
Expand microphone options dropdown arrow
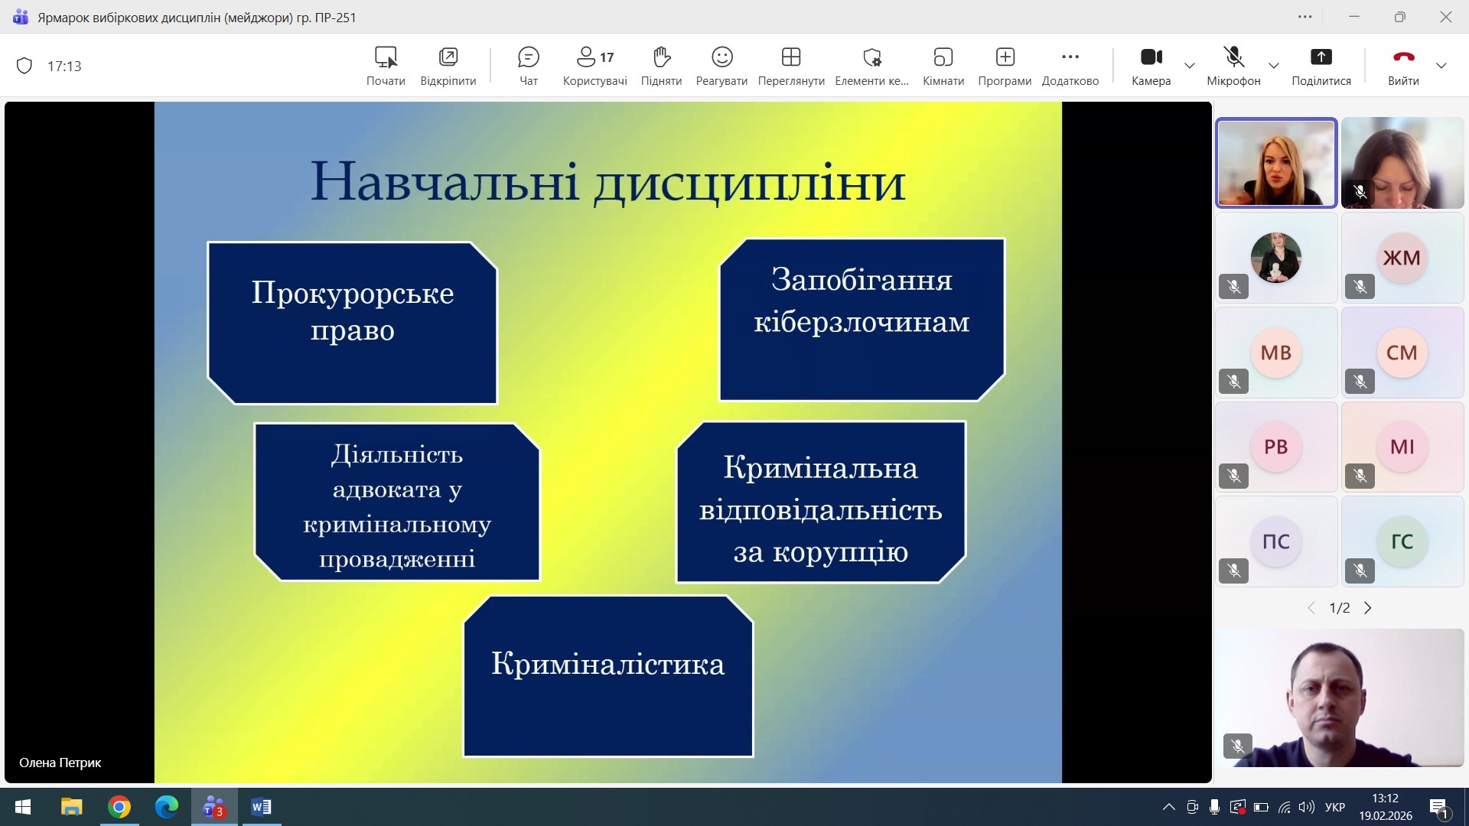tap(1274, 66)
